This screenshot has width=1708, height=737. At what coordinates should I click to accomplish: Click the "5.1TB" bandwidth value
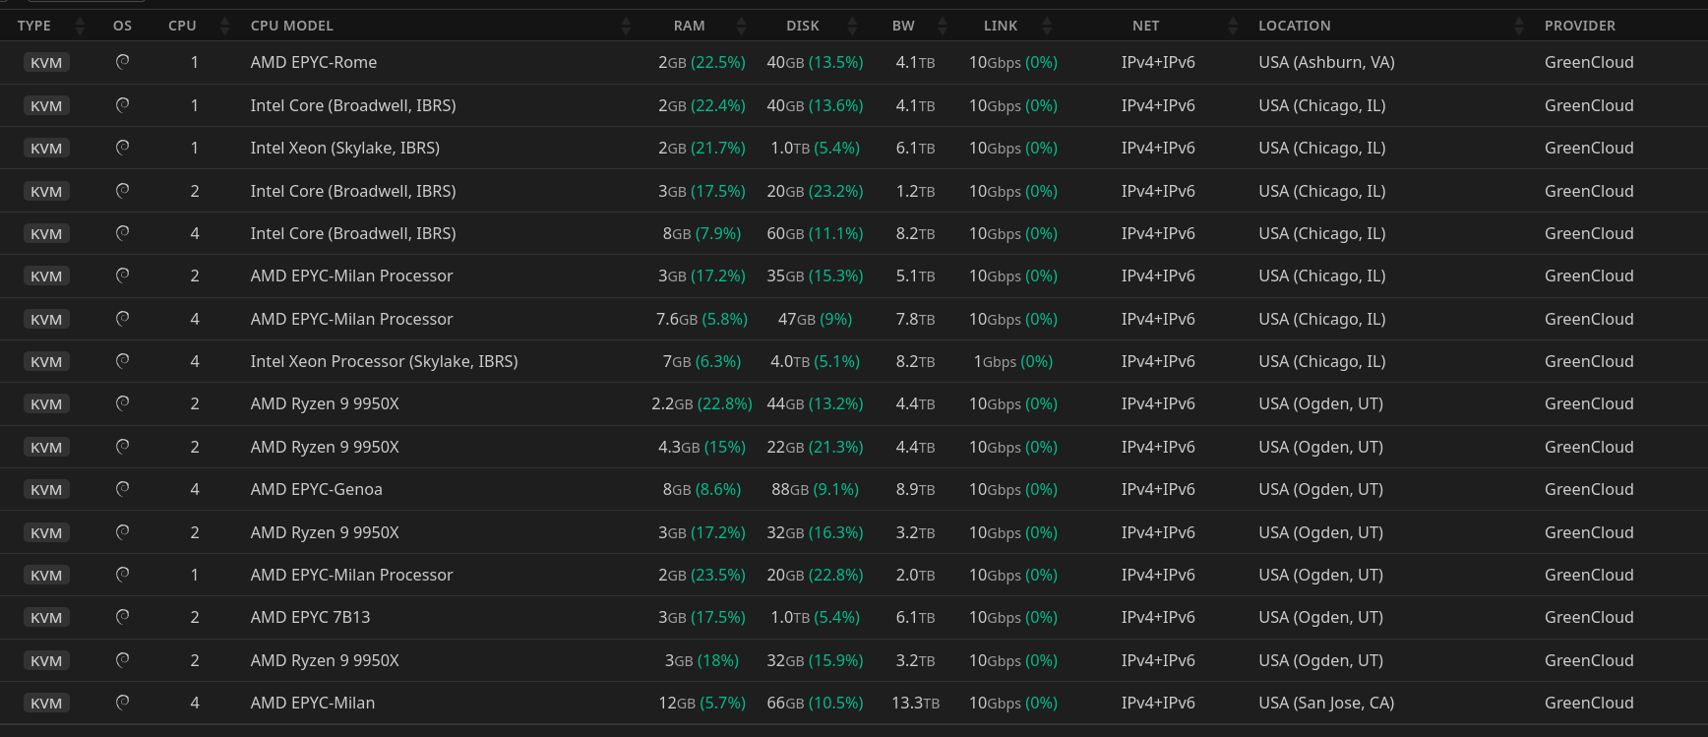tap(915, 276)
